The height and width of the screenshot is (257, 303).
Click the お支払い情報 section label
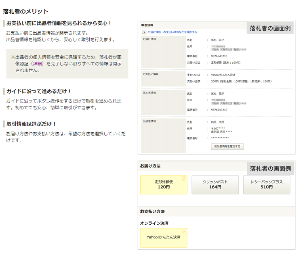(x=150, y=74)
